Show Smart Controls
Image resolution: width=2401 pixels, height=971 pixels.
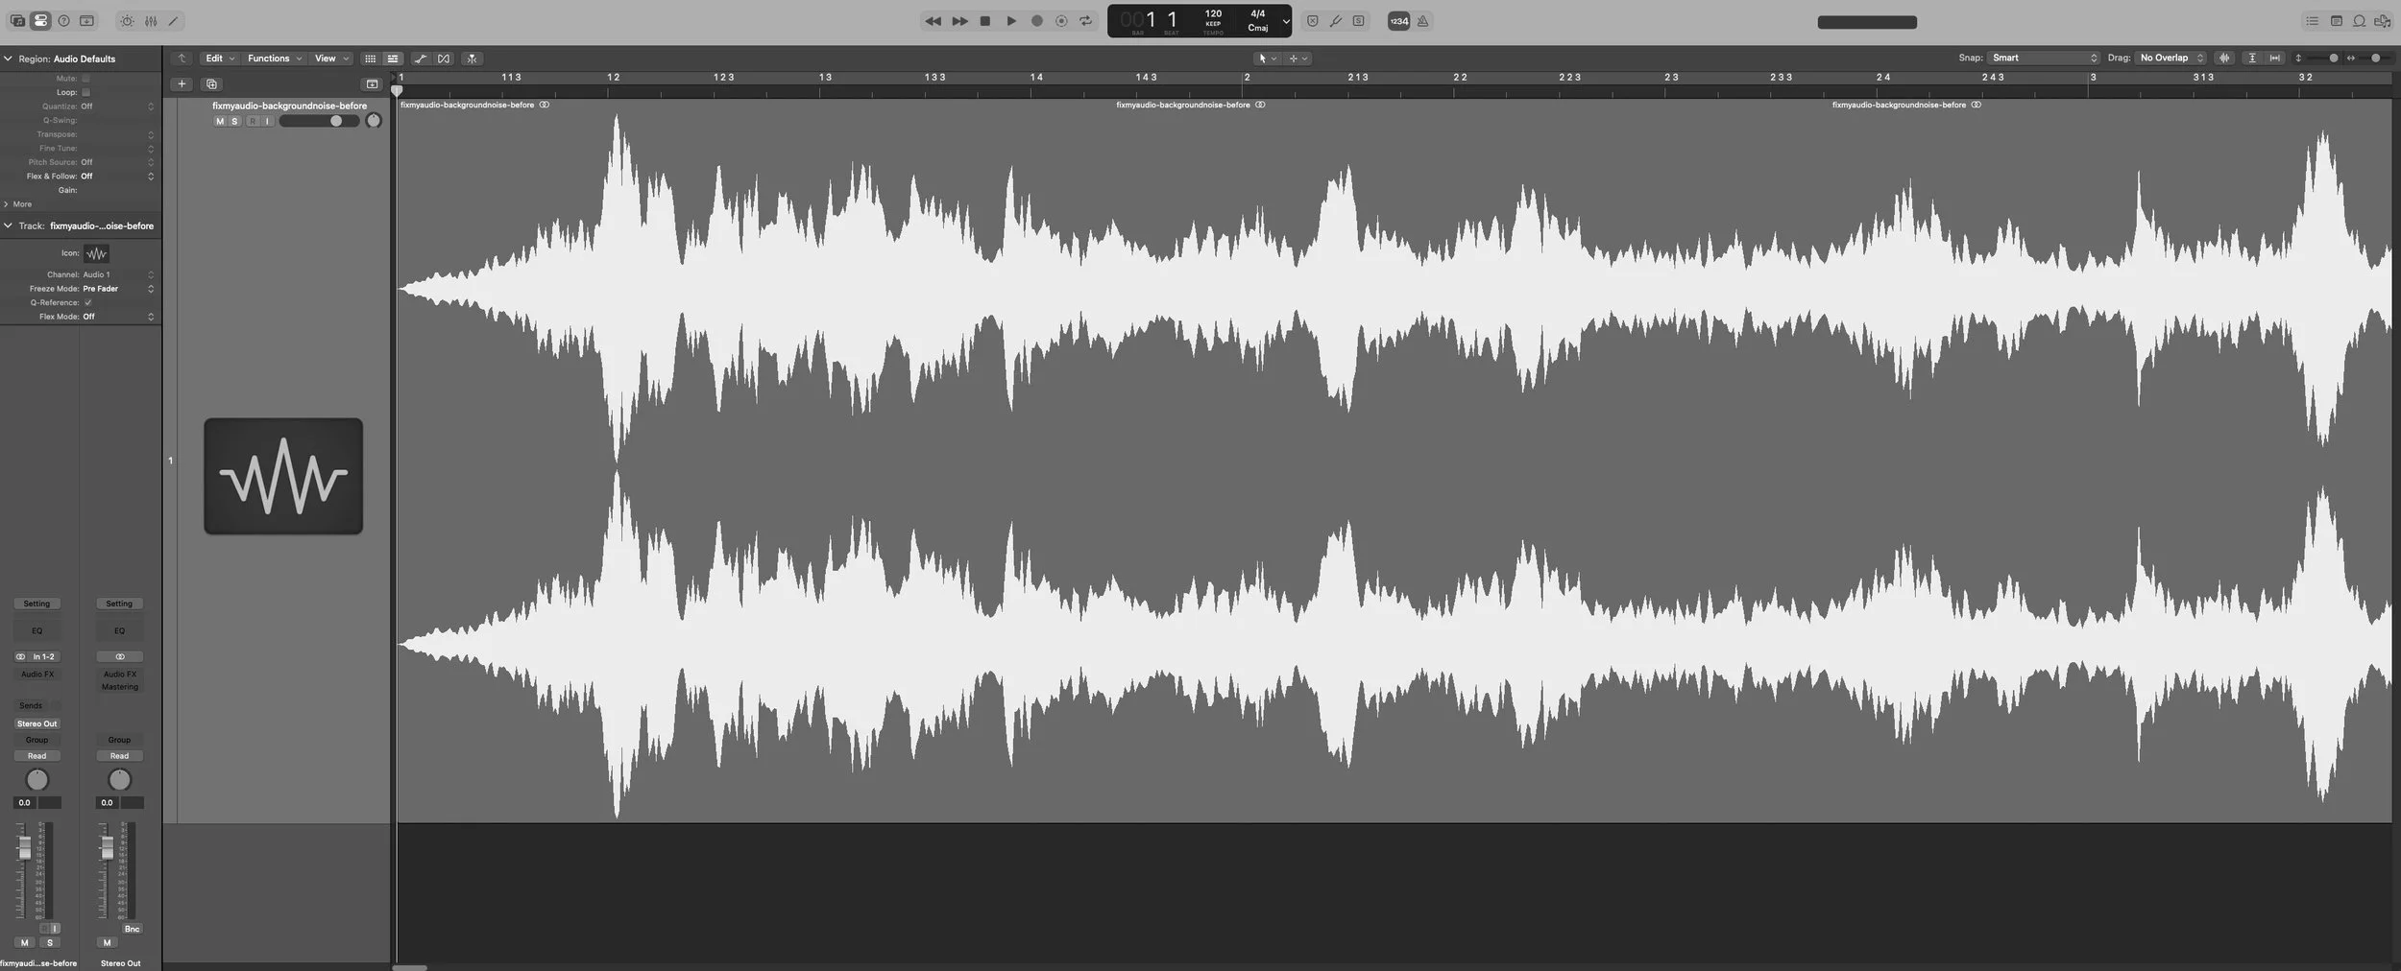point(127,21)
